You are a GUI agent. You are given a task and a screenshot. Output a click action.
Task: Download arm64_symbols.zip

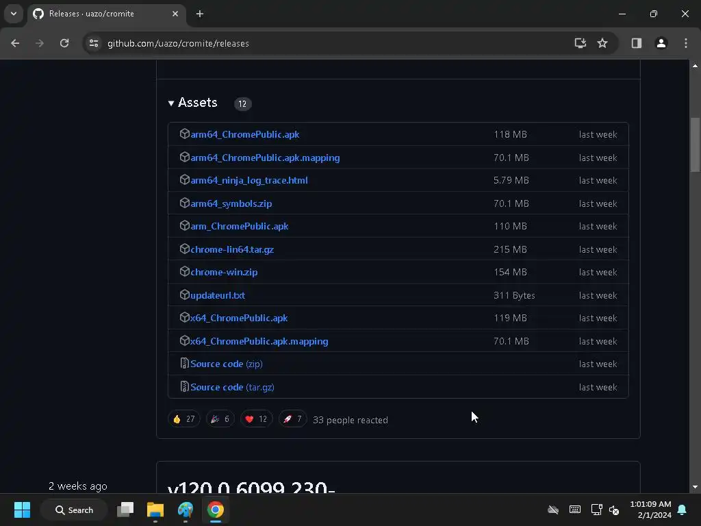pos(231,203)
